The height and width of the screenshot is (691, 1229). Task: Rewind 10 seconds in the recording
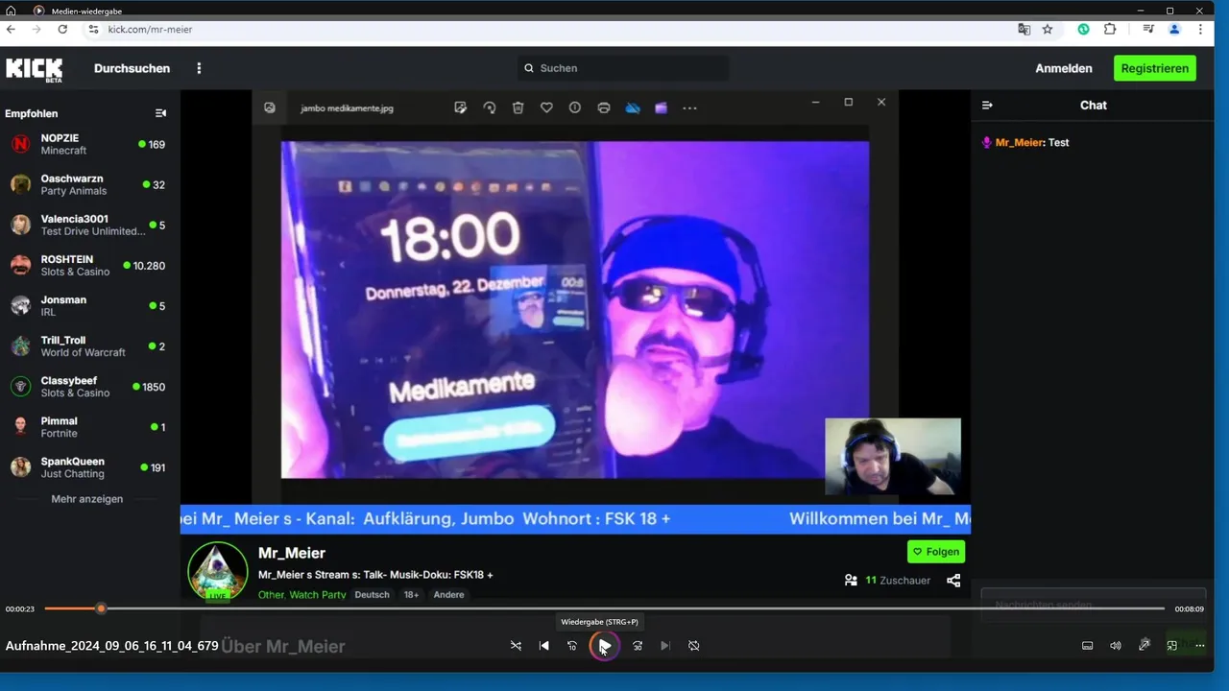click(572, 646)
